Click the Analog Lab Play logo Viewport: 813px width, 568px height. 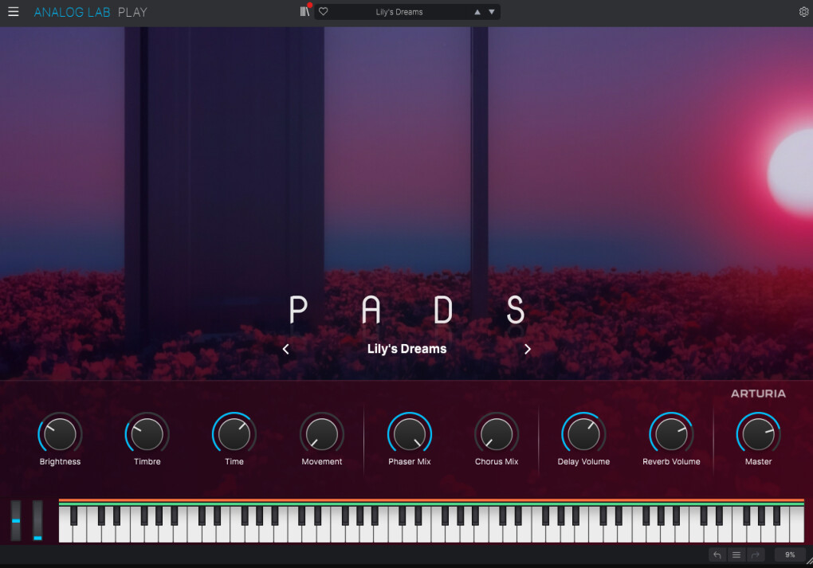click(x=90, y=12)
